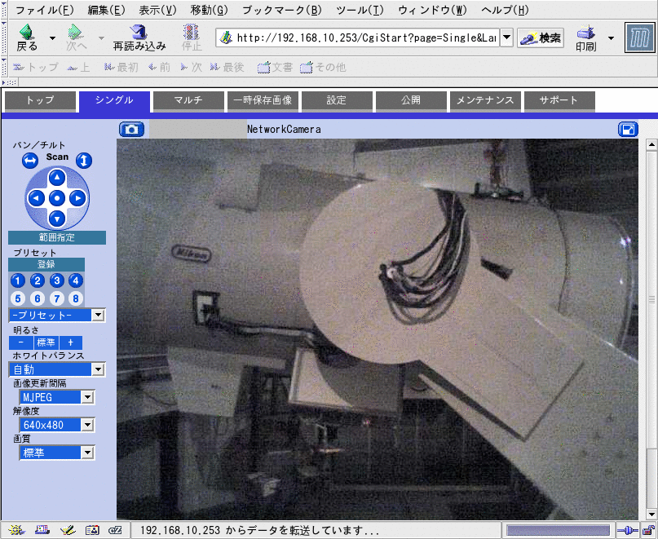Image resolution: width=658 pixels, height=539 pixels.
Task: Click the 範囲指定 button
Action: (57, 238)
